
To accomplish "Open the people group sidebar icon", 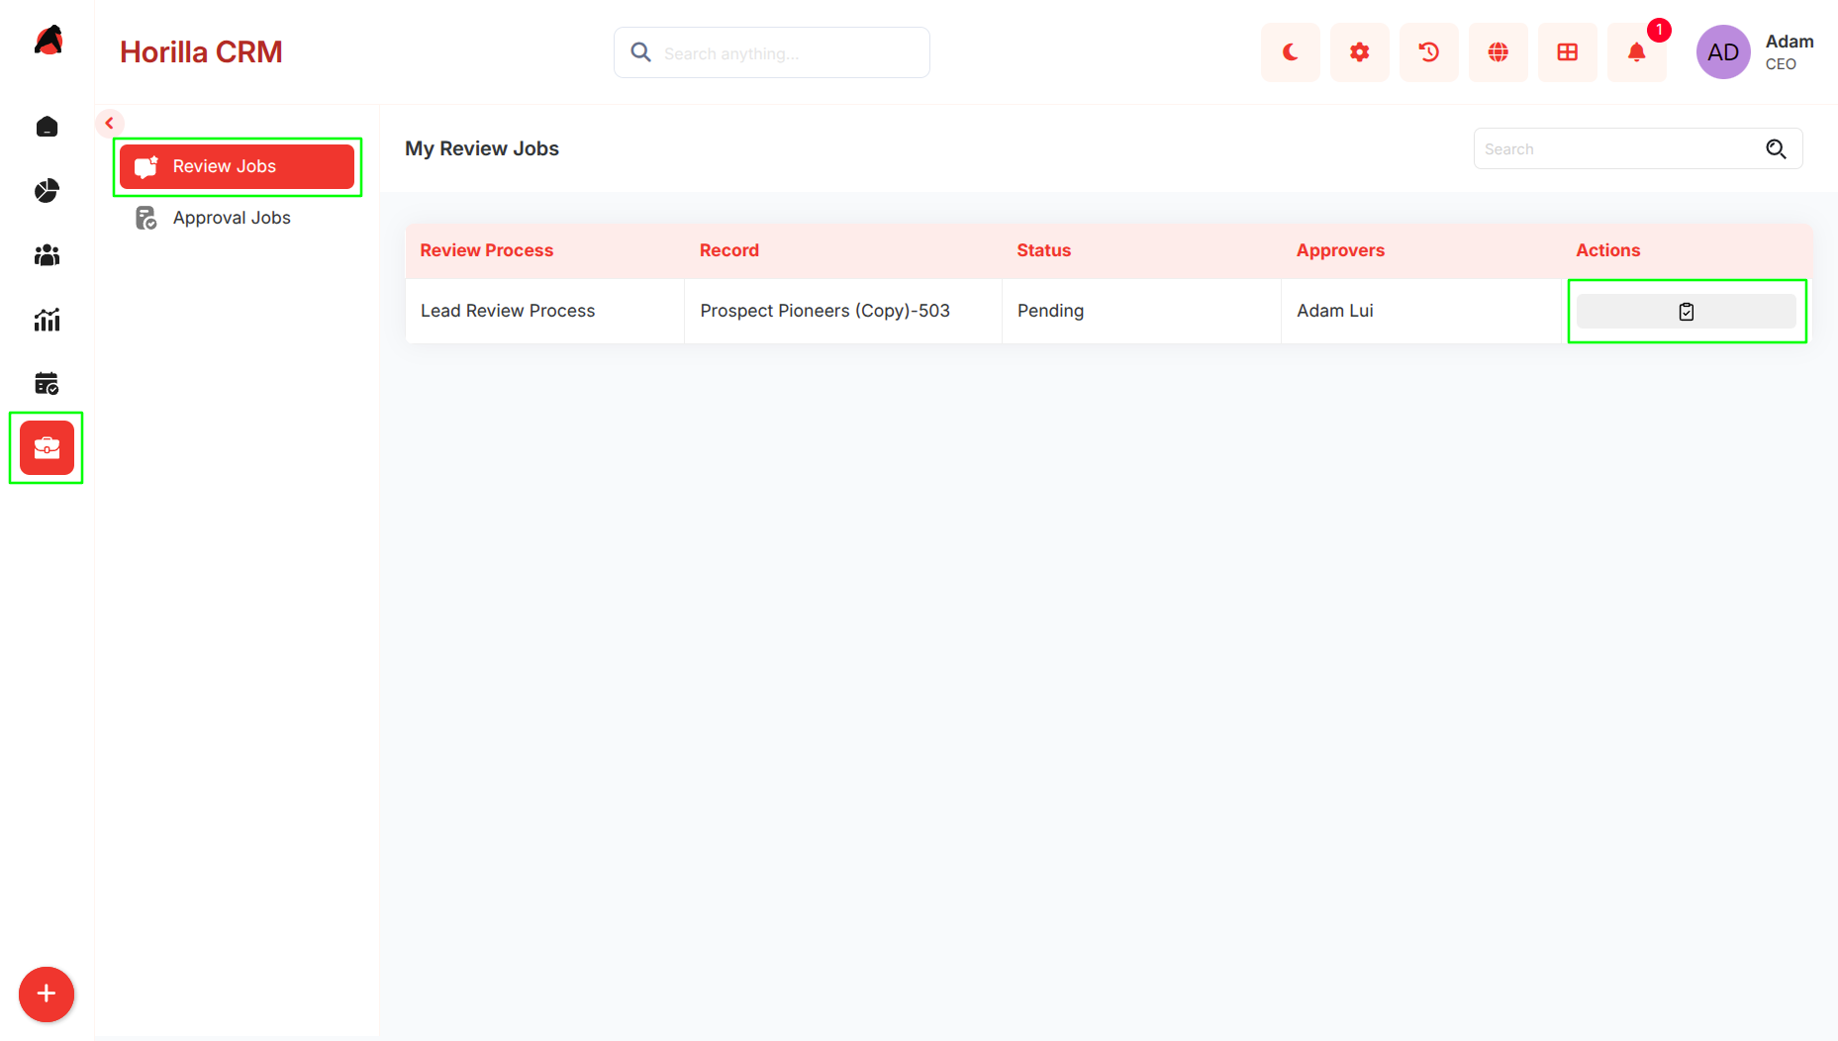I will pos(47,255).
